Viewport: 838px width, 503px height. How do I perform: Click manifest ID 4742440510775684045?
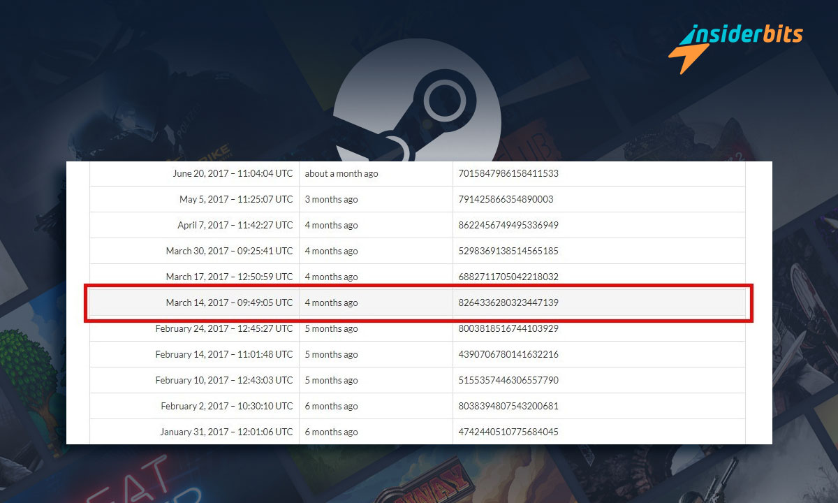(508, 432)
